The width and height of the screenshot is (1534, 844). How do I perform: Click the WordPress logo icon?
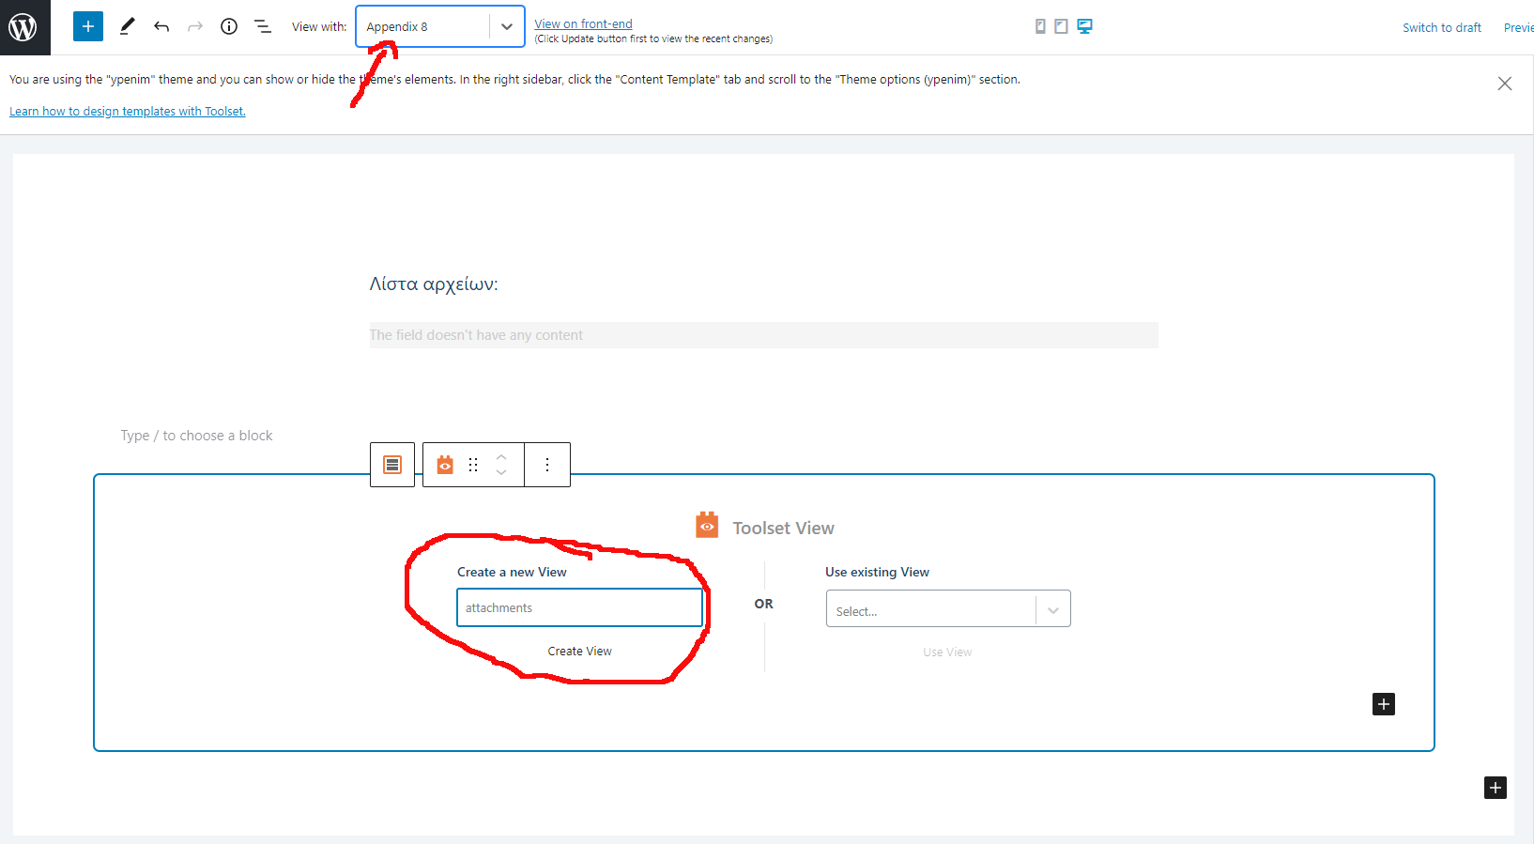point(23,27)
